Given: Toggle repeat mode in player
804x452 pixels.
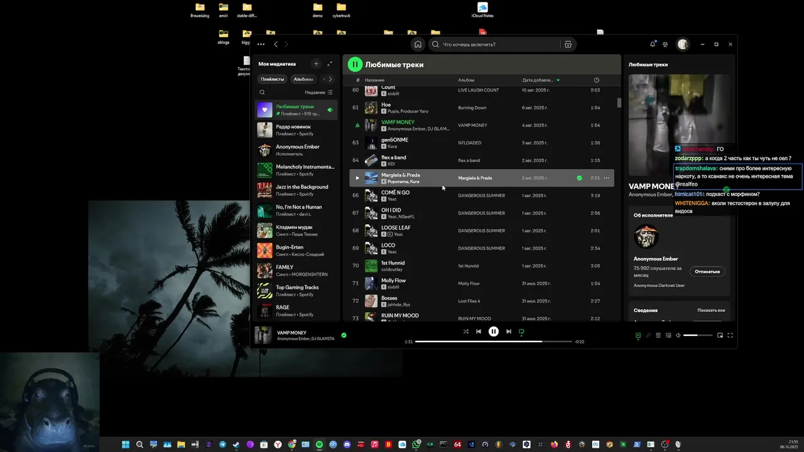Looking at the screenshot, I should pos(521,331).
